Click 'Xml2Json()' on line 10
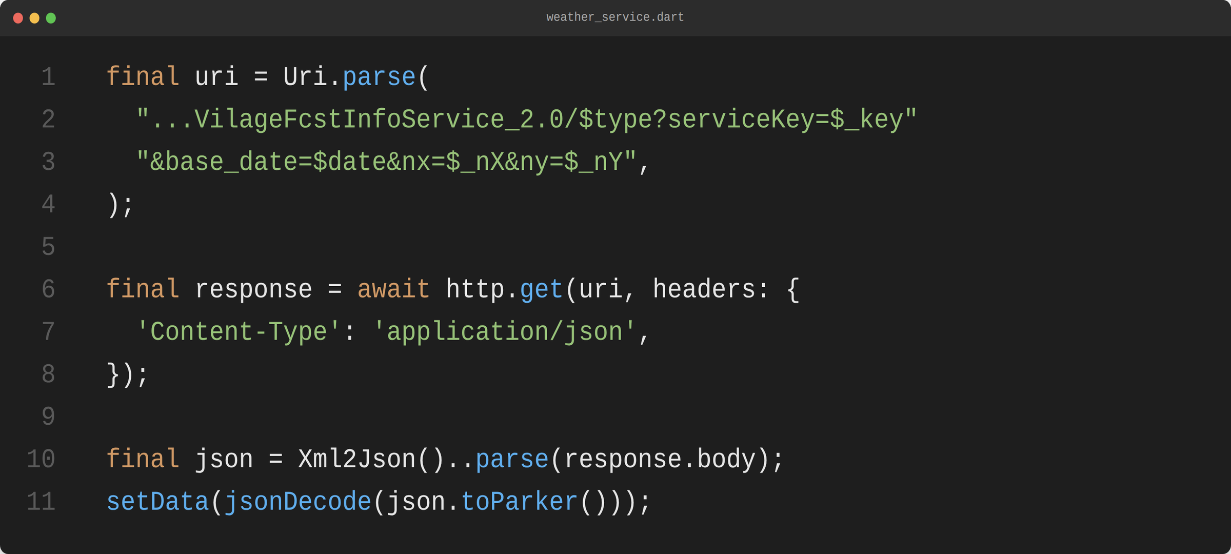 [x=372, y=459]
